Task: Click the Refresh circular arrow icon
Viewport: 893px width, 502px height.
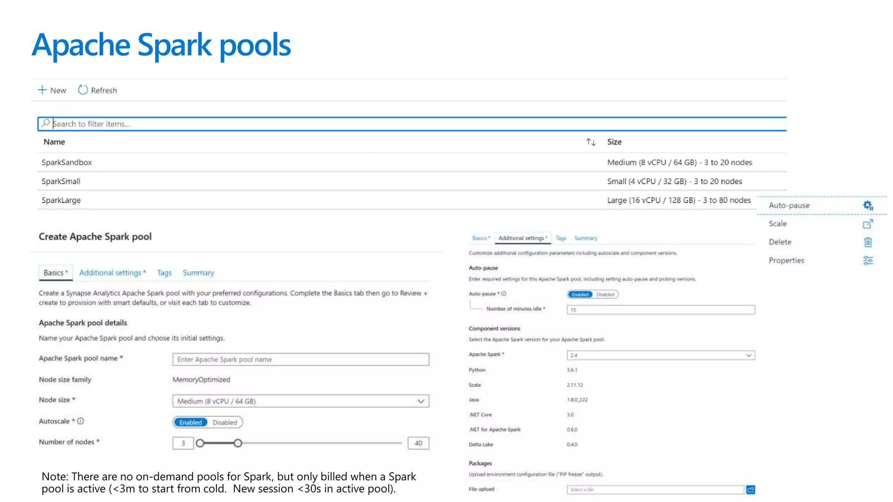Action: coord(83,90)
